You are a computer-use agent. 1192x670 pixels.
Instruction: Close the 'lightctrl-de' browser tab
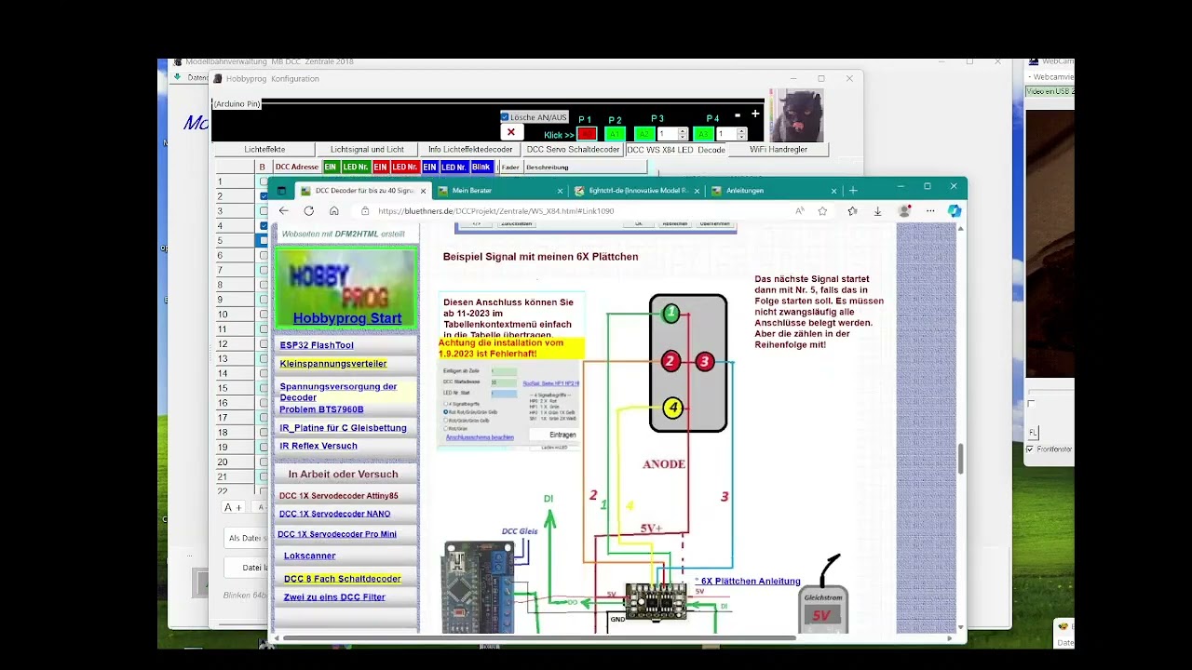[697, 191]
